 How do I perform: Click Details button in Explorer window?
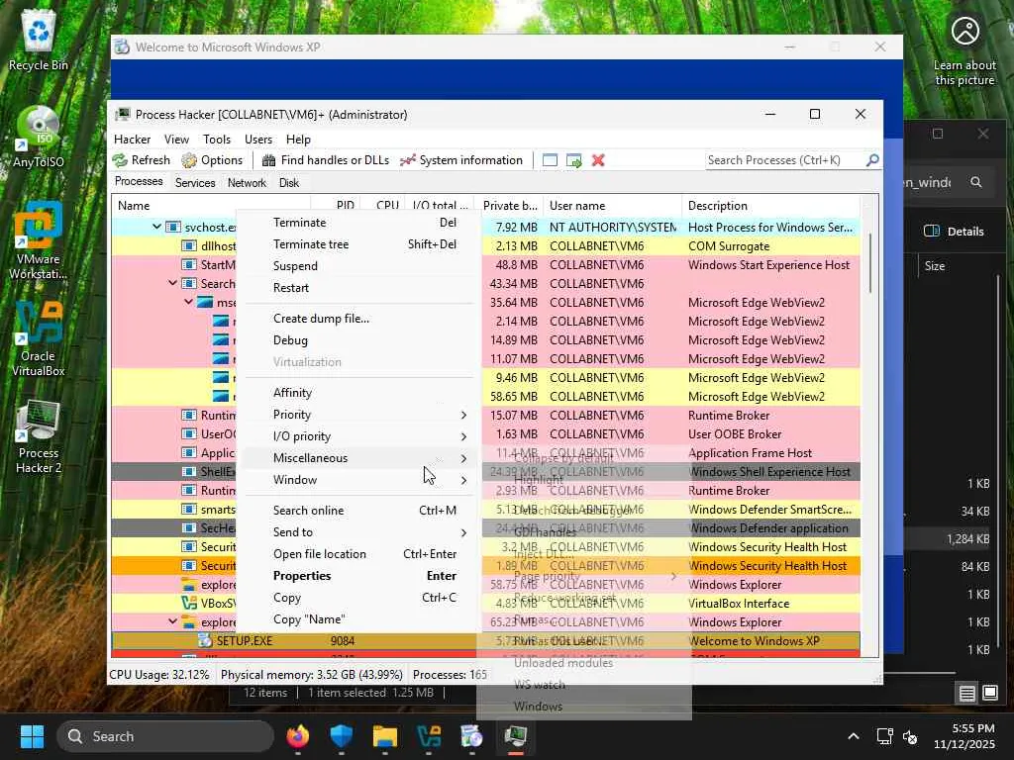[x=954, y=232]
